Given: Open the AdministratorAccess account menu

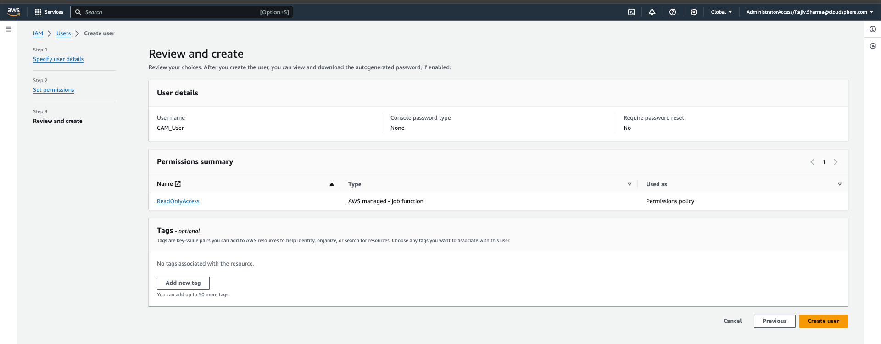Looking at the screenshot, I should (x=810, y=12).
